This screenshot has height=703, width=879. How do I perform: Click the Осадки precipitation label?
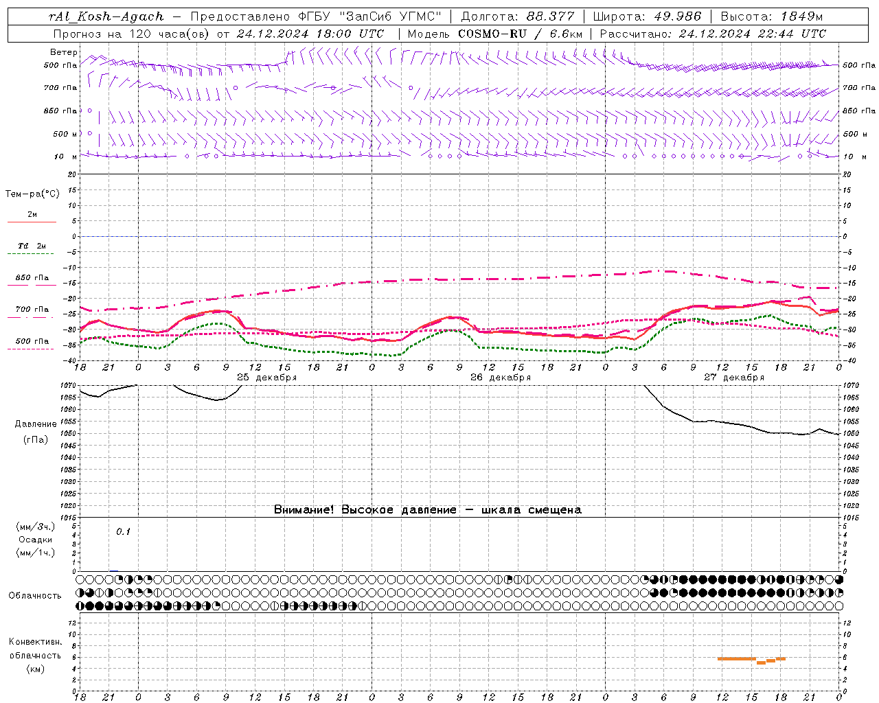(36, 540)
